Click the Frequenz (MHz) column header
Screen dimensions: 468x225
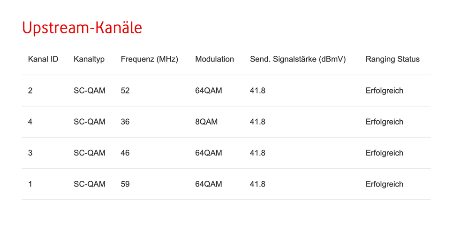point(149,59)
